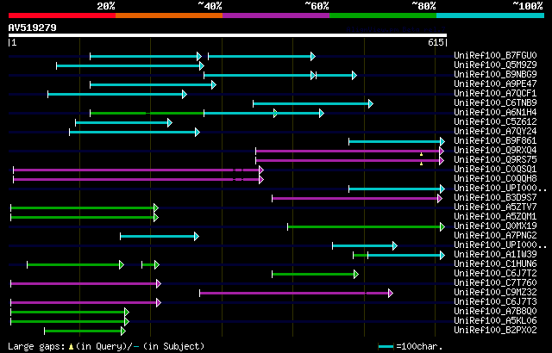This screenshot has height=353, width=552.
Task: Select the UniRef100_A1IW39 label
Action: (495, 255)
